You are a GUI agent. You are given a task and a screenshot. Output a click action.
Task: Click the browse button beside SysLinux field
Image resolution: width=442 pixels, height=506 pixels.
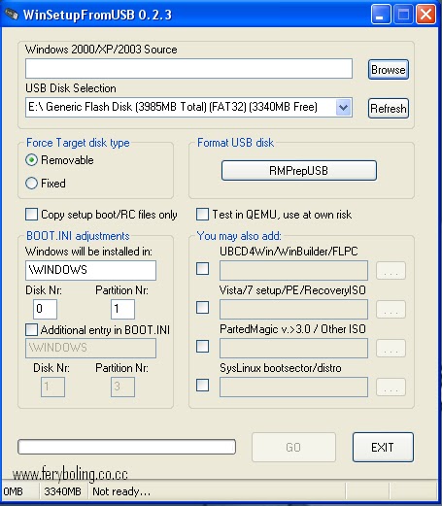tap(391, 388)
